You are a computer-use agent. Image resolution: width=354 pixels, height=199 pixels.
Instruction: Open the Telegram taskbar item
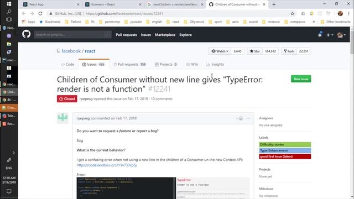click(9, 116)
